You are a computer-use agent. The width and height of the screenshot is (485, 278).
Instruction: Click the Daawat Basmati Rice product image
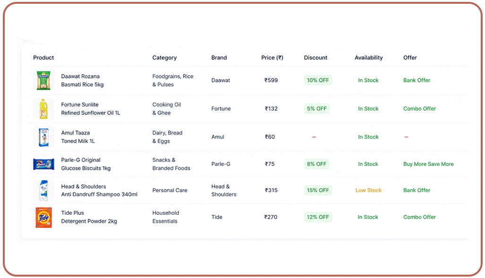point(43,80)
